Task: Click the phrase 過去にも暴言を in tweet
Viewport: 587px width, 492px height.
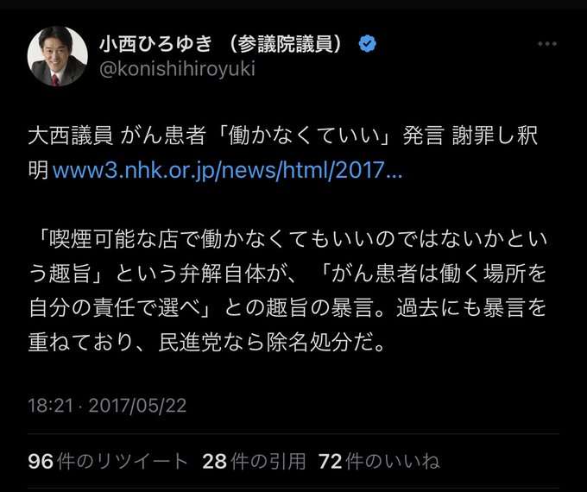Action: pyautogui.click(x=471, y=308)
